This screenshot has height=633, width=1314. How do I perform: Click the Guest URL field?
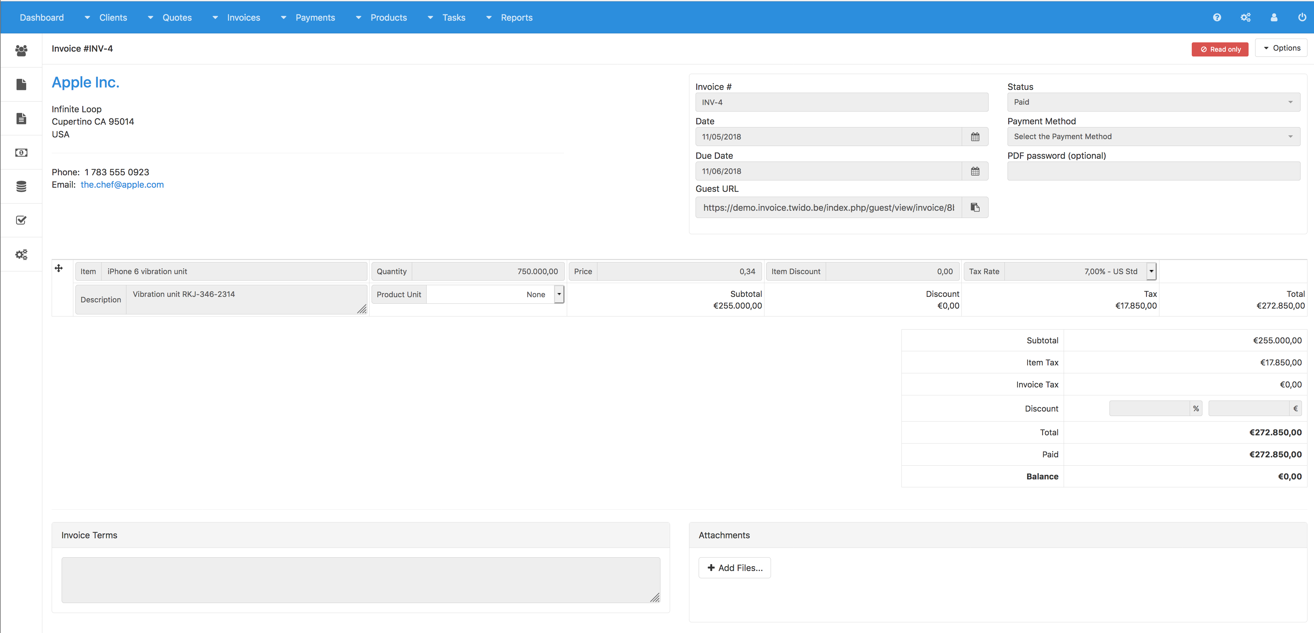828,208
